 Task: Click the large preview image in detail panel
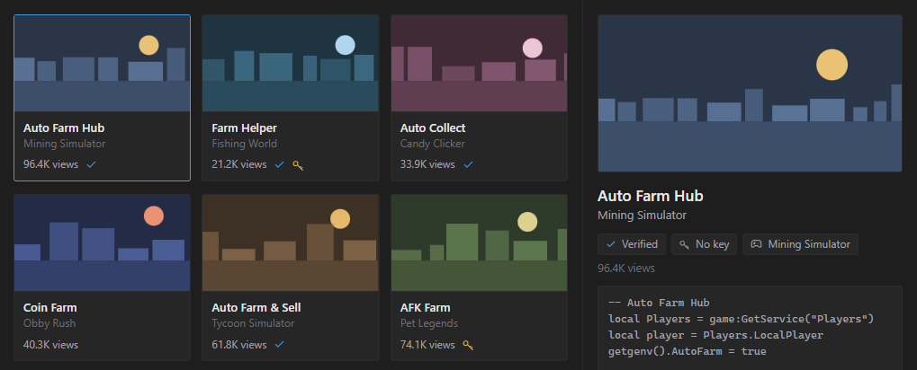pyautogui.click(x=750, y=93)
